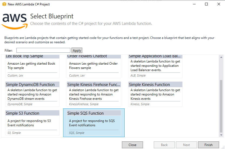Click the 'Select Blueprint' heading
The width and height of the screenshot is (225, 149).
52,16
